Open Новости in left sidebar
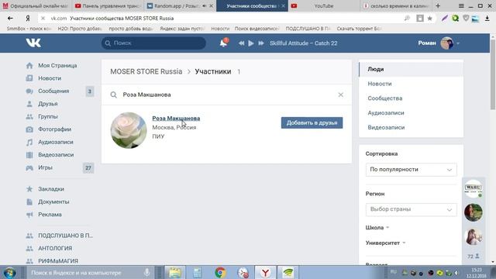Viewport: 496px width, 279px height. [50, 78]
